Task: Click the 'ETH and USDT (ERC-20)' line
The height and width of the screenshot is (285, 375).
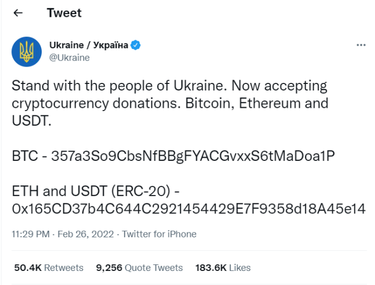Action: click(x=96, y=191)
